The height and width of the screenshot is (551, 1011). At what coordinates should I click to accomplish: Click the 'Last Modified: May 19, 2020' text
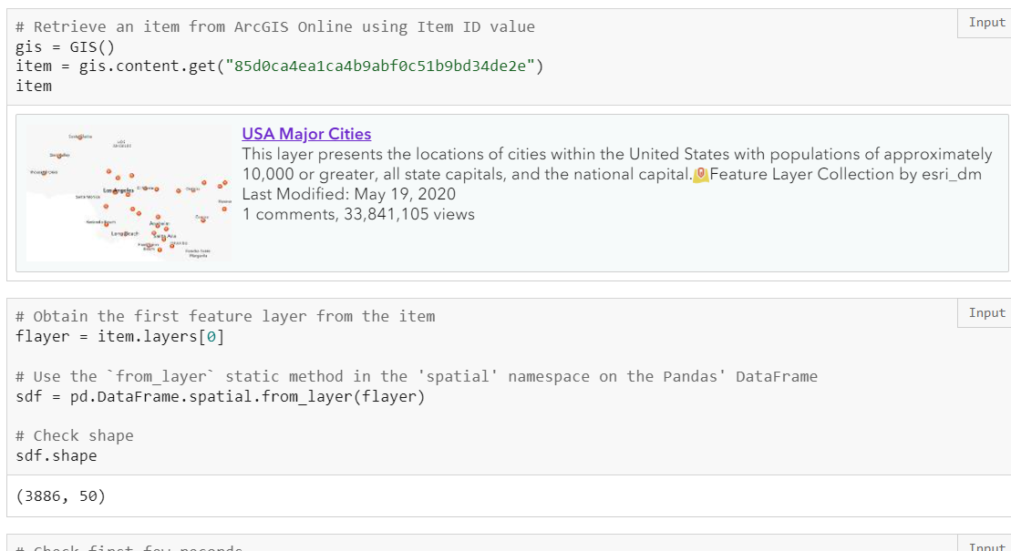(349, 194)
